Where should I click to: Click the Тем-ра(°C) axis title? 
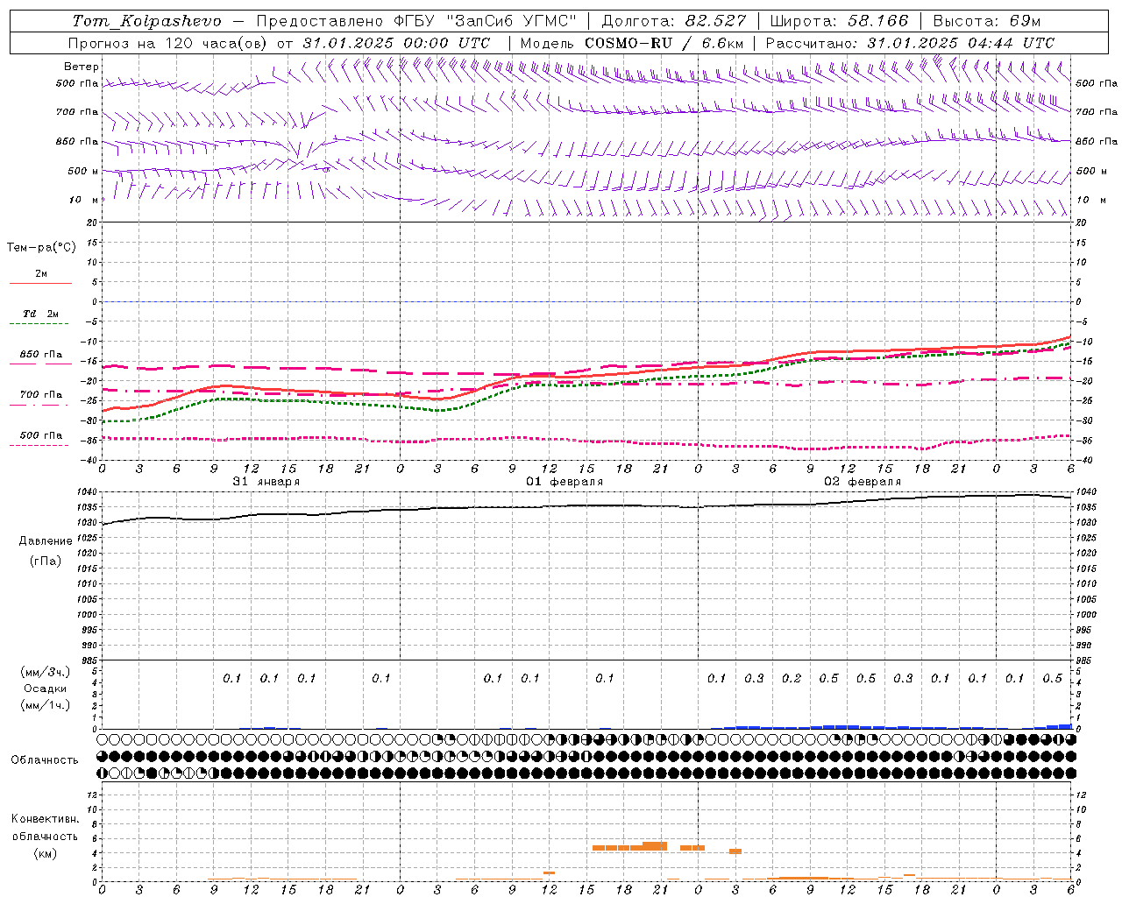tap(41, 248)
